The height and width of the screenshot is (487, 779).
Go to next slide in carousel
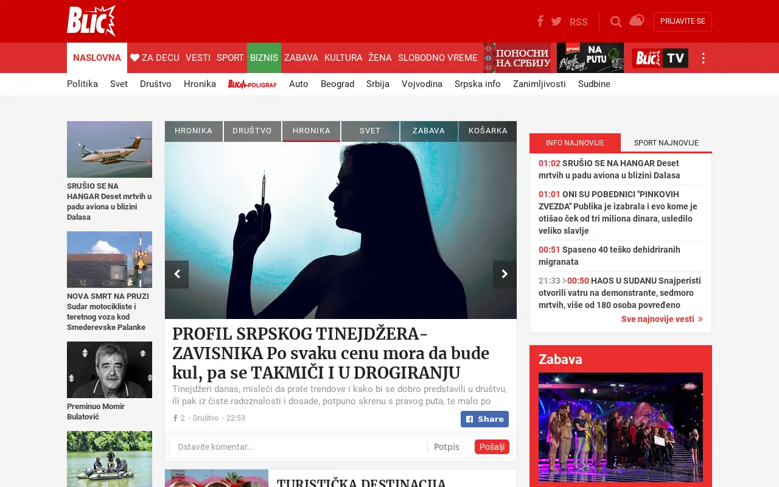point(505,275)
